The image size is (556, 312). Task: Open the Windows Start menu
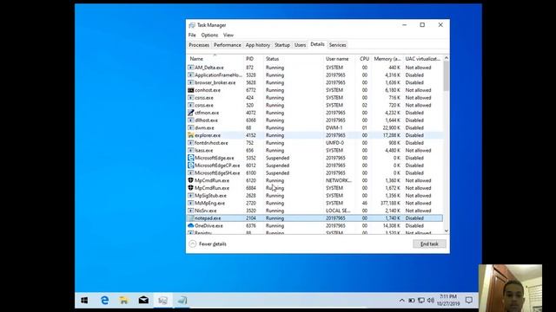[84, 301]
